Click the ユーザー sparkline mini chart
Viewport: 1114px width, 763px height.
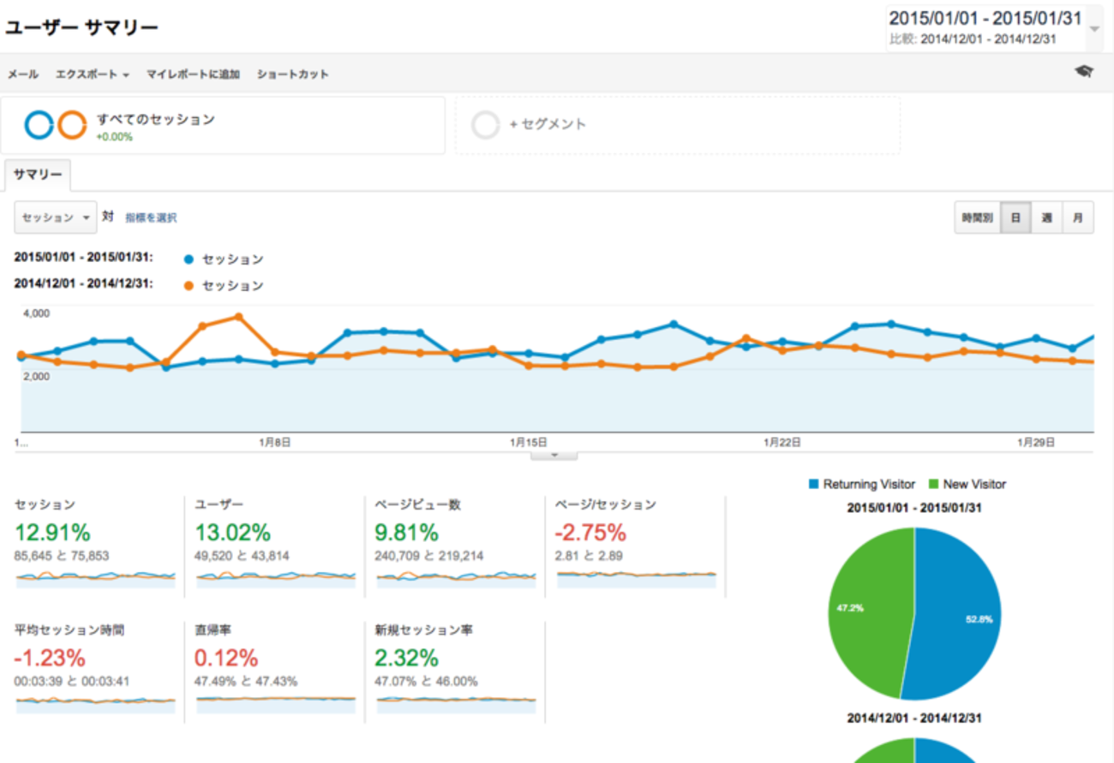pos(276,579)
